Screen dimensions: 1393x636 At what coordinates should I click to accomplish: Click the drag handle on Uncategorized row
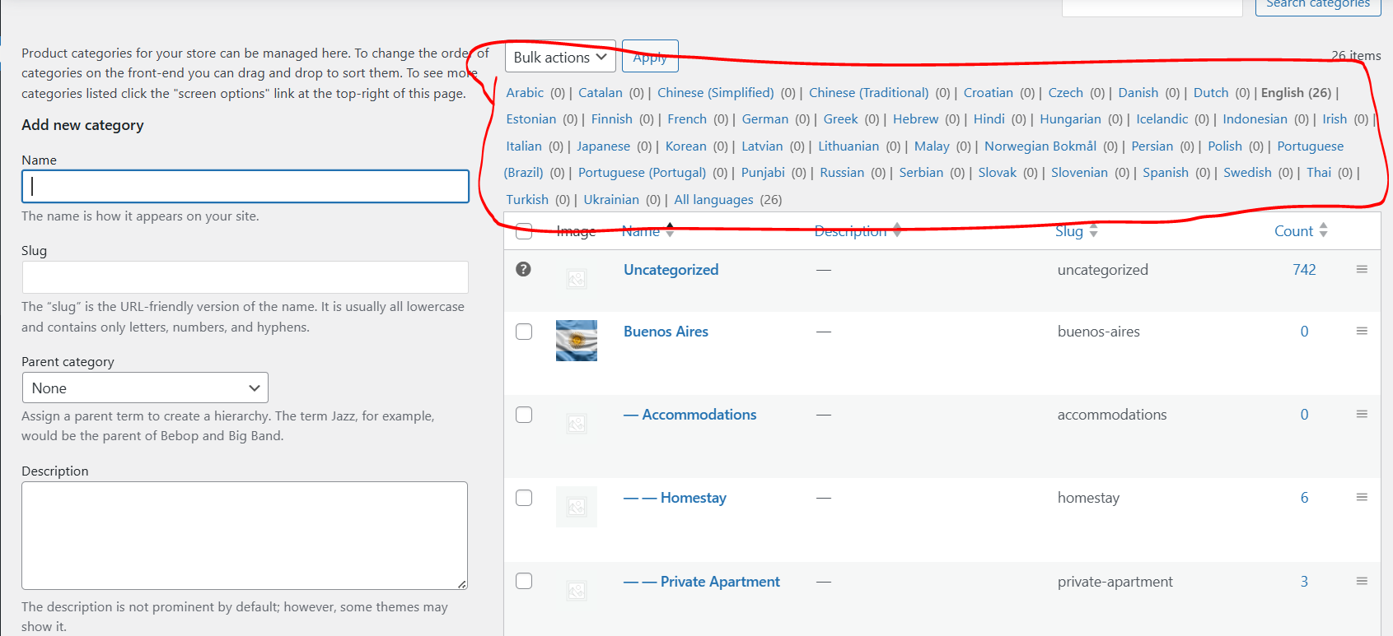[1362, 269]
